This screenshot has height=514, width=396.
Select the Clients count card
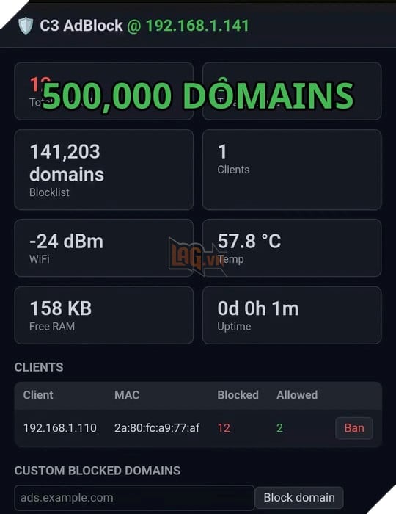tap(292, 170)
